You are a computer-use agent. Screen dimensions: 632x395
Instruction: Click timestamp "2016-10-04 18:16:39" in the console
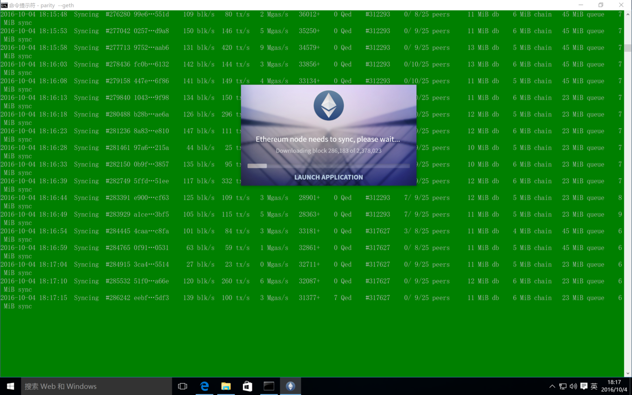(34, 181)
